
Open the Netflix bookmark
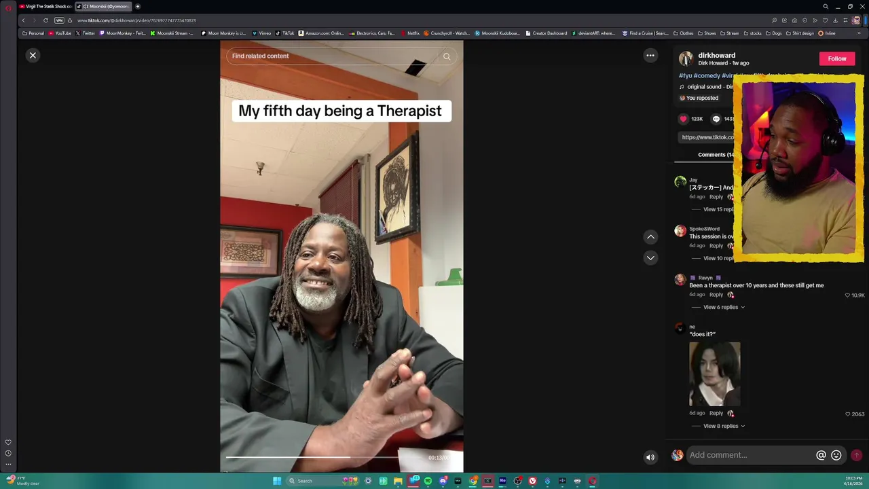coord(409,33)
